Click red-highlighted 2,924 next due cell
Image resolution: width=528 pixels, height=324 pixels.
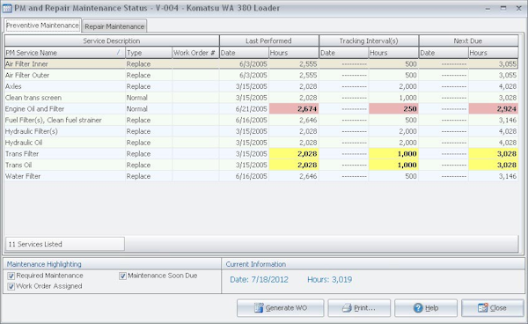coord(494,109)
